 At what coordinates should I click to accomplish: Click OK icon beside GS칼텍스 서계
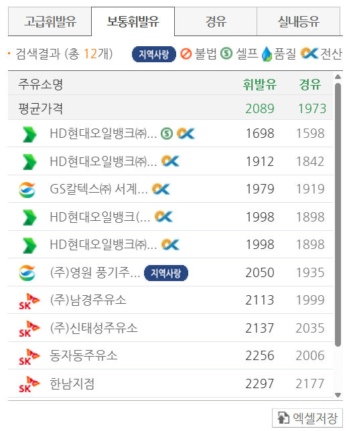coord(161,189)
